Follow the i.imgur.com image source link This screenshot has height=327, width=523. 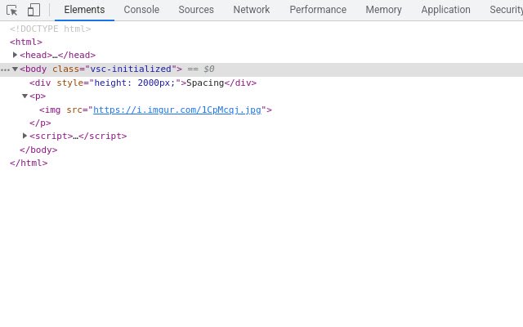pyautogui.click(x=177, y=110)
